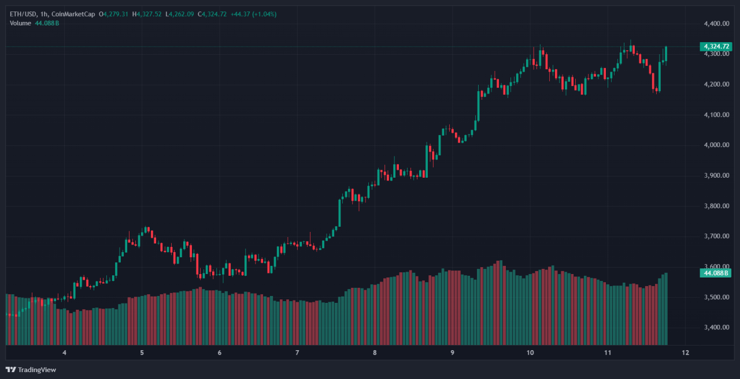Click the 44.088B volume tag on price axis
The width and height of the screenshot is (740, 379).
coord(716,273)
